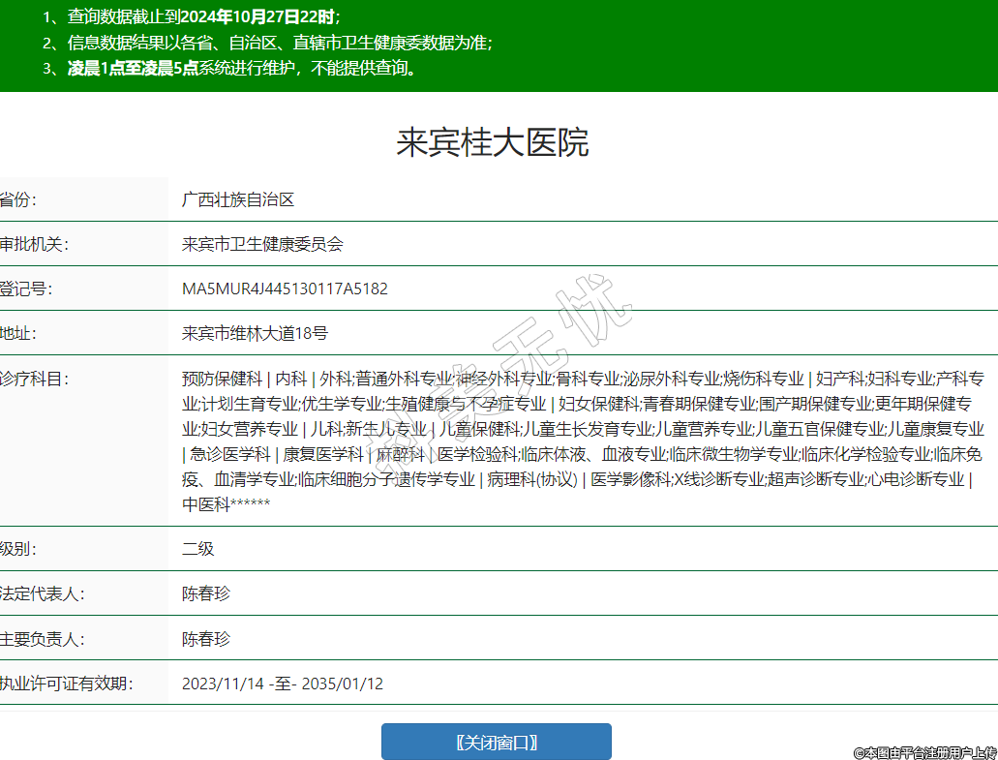The height and width of the screenshot is (760, 998).
Task: Click the address 来宾市维林大道18号
Action: 255,333
